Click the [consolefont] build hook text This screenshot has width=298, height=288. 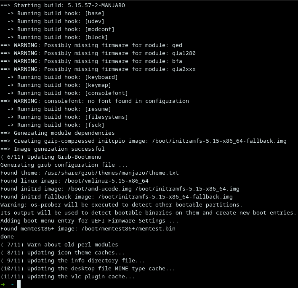pos(106,93)
